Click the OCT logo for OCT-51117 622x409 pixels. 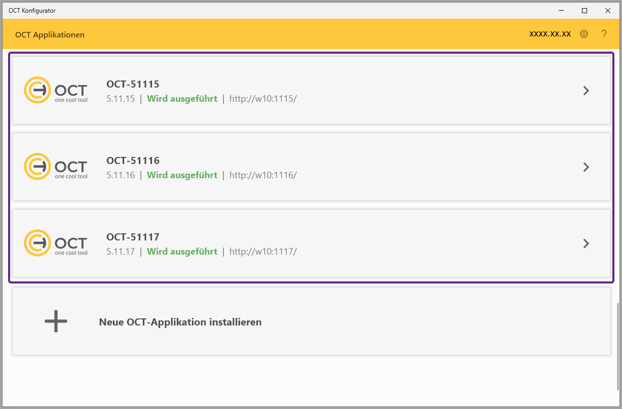[x=56, y=243]
